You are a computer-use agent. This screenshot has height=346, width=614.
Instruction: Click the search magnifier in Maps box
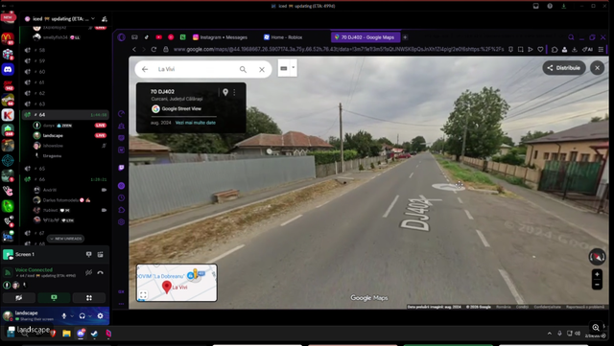pyautogui.click(x=243, y=69)
